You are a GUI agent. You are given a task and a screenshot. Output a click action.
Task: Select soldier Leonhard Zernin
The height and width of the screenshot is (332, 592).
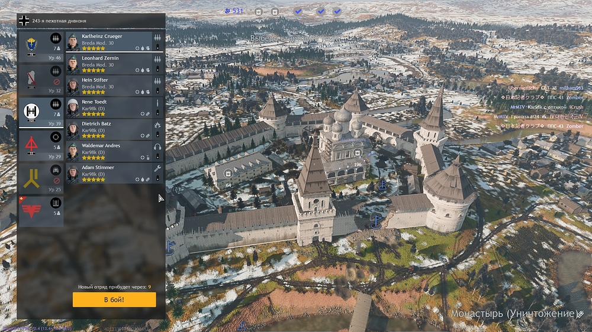pyautogui.click(x=114, y=64)
